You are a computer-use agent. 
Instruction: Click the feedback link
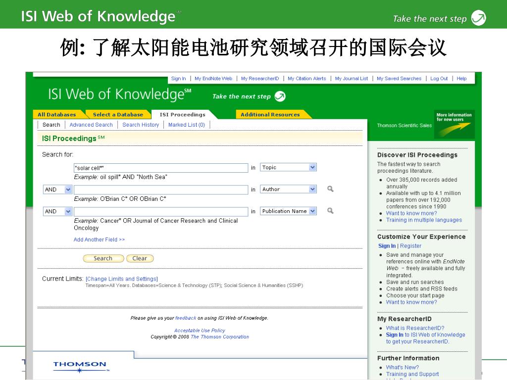pos(186,318)
